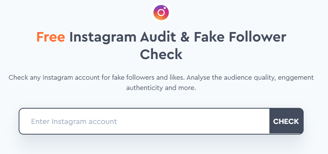
Task: Click the empty right part of account field
Action: 193,121
